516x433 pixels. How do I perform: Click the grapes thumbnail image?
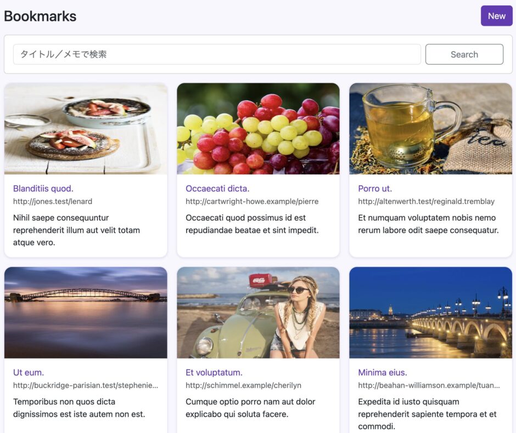pos(258,129)
